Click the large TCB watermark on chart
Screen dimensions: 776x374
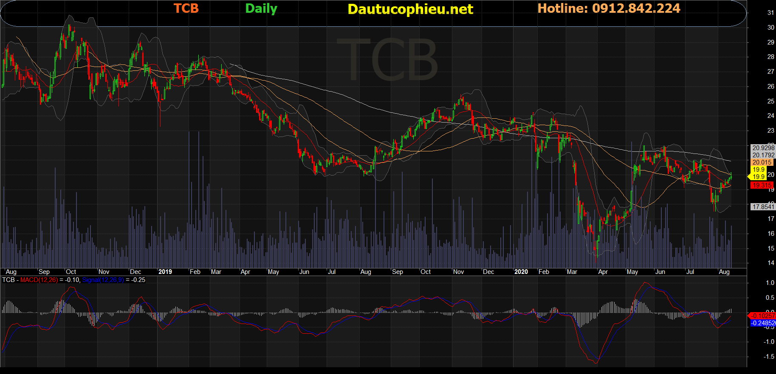[387, 60]
